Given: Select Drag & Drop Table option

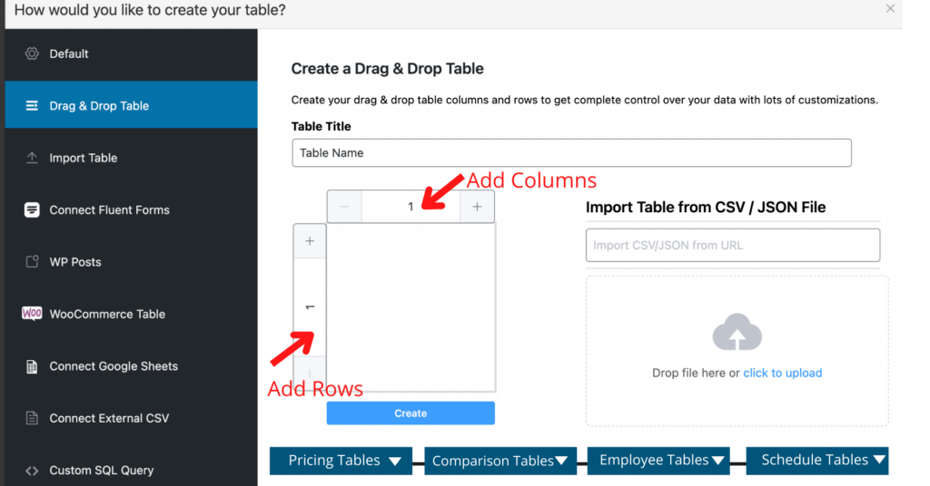Looking at the screenshot, I should (x=131, y=105).
